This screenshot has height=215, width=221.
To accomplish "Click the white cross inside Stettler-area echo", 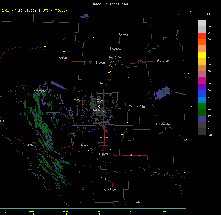I will pyautogui.click(x=157, y=96).
